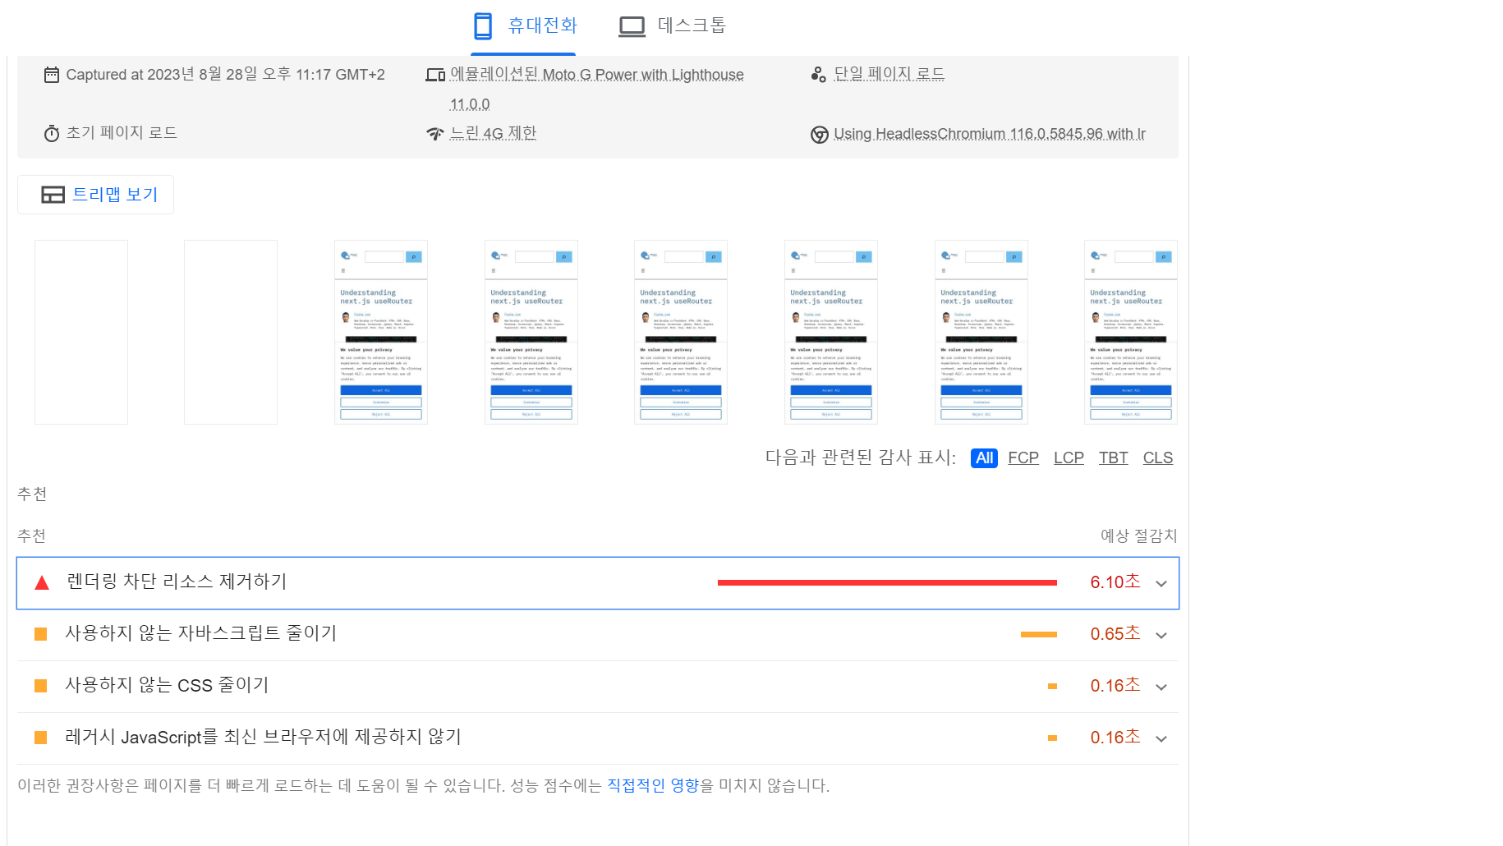Image resolution: width=1503 pixels, height=846 pixels.
Task: Click the 에뮬레이션된 Moto G Power with Lighthouse text
Action: coord(597,75)
